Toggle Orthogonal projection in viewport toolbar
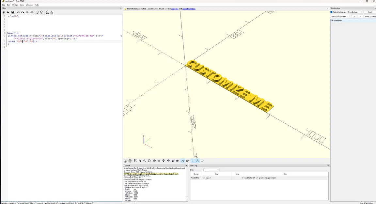Screen dimensions: 376x204 pos(187,161)
